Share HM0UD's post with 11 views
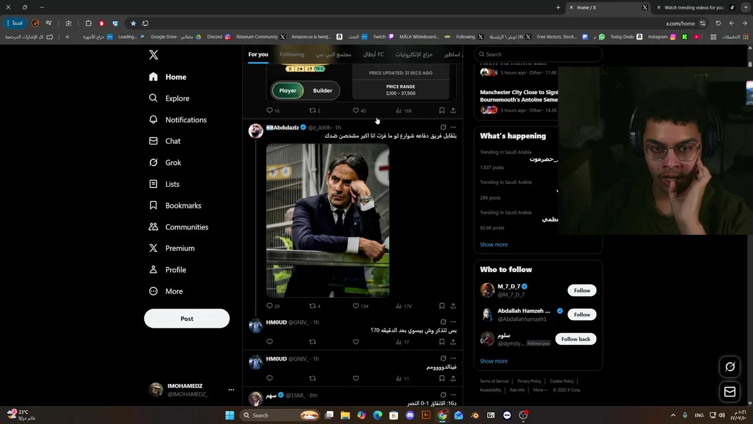Image resolution: width=753 pixels, height=424 pixels. click(x=453, y=378)
